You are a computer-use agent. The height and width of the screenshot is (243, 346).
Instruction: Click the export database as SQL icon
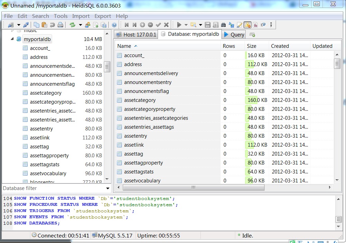point(103,25)
